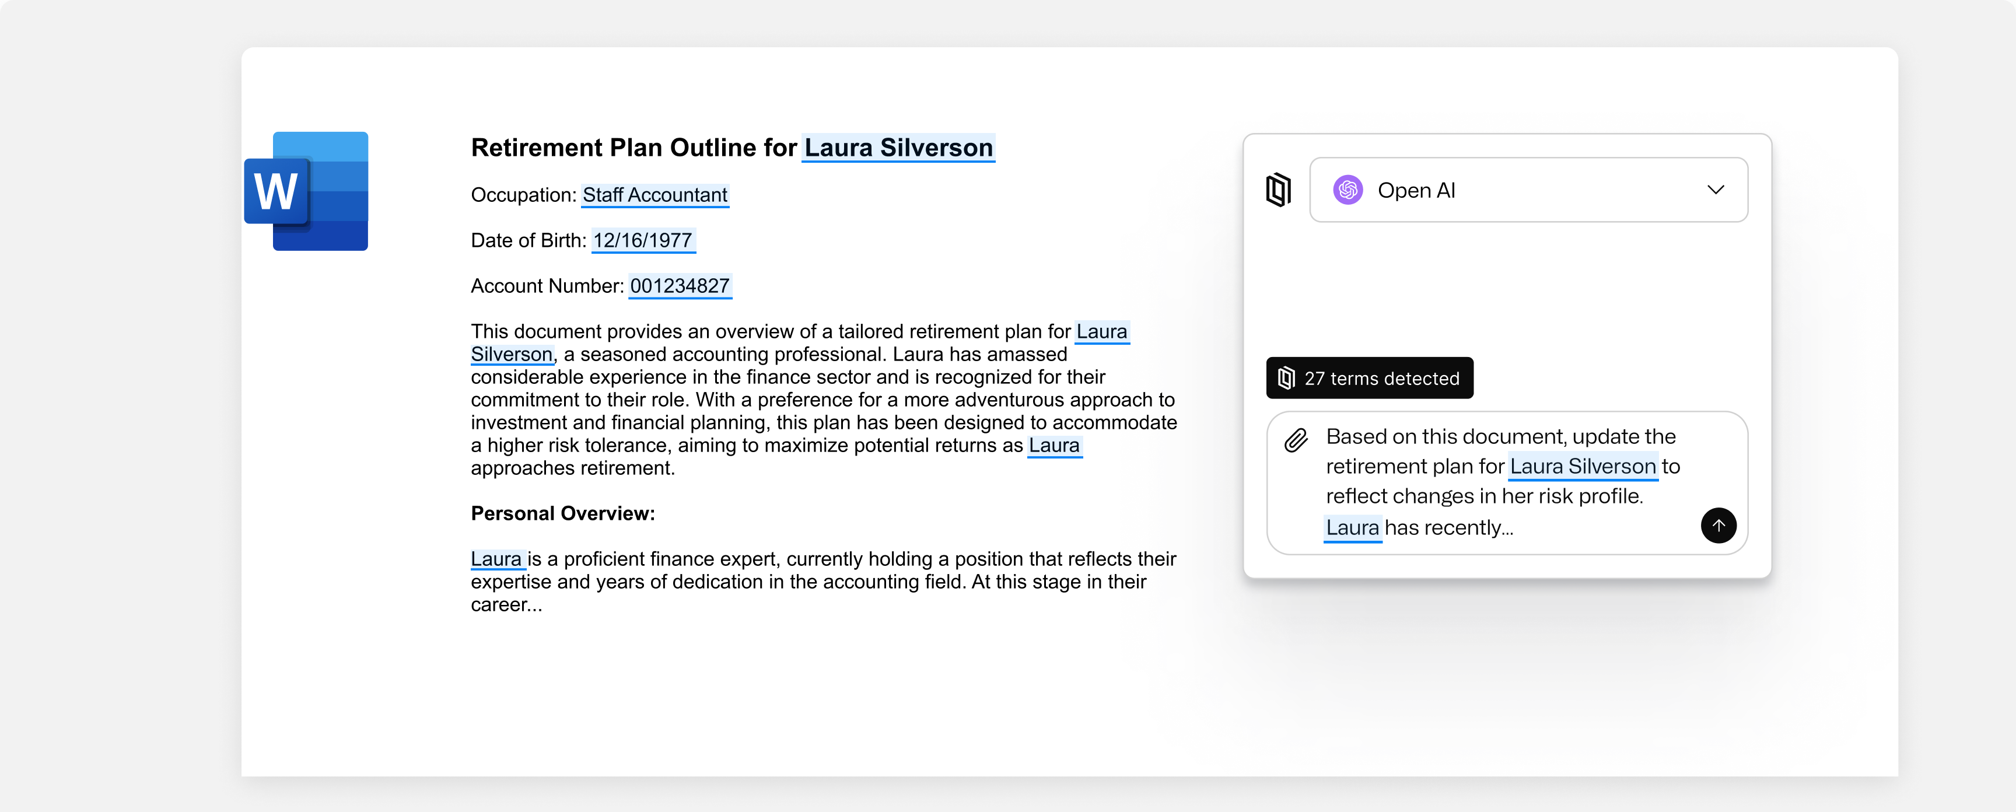
Task: Click inside the prompt text input box
Action: [x=1507, y=482]
